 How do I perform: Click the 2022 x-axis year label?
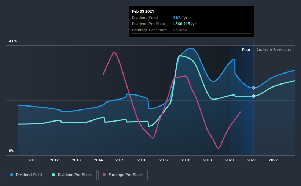[273, 160]
